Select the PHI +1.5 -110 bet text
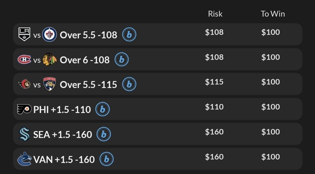This screenshot has height=174, width=315. click(62, 110)
